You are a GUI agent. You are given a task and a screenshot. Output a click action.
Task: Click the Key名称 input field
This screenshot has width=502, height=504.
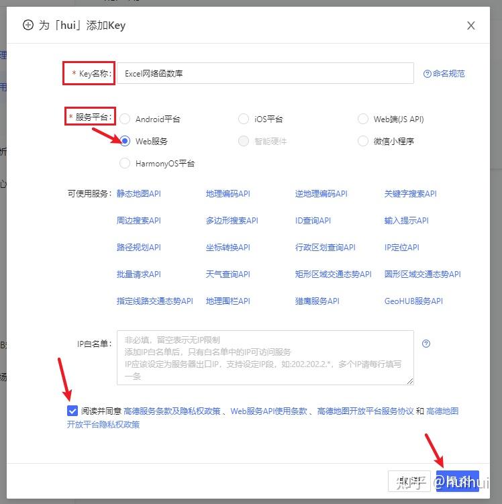(x=265, y=73)
